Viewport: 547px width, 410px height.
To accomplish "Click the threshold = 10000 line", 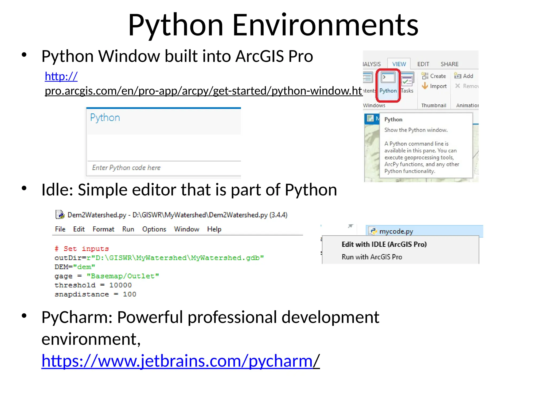I will [93, 285].
